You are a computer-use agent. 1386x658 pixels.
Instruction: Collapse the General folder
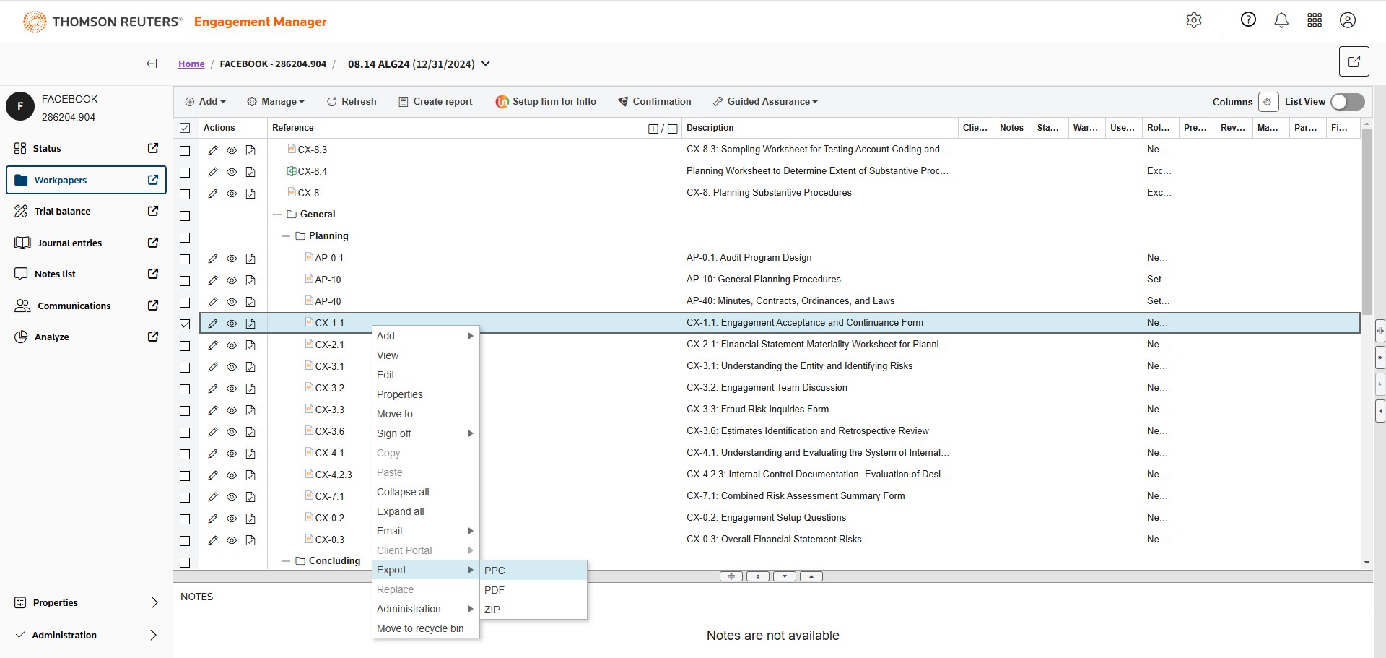[x=277, y=215]
